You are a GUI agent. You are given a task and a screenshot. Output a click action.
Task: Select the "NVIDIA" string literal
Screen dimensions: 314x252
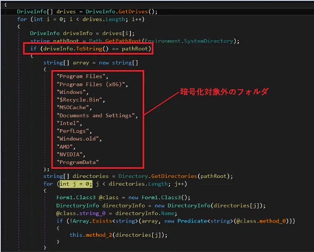[x=71, y=154]
